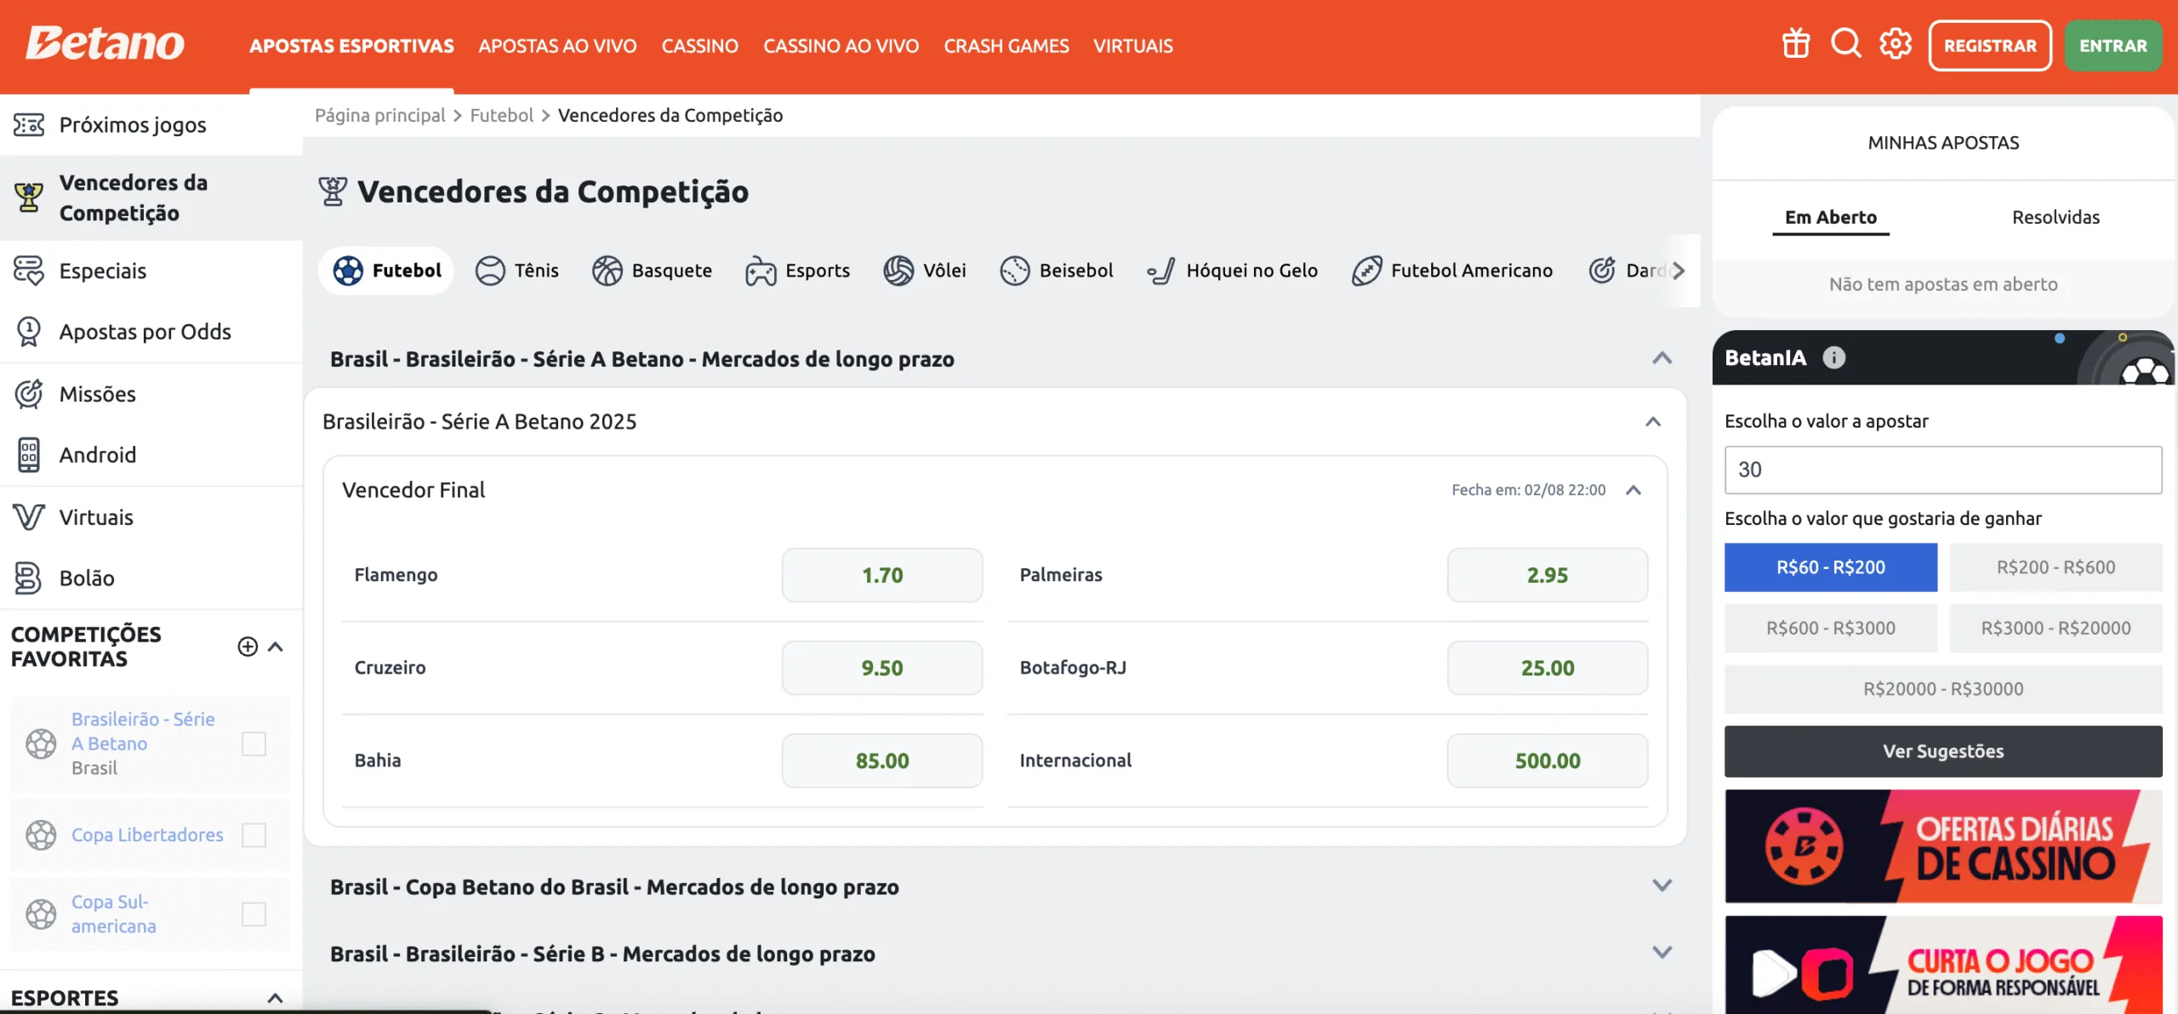
Task: Go to Página principal breadcrumb
Action: tap(379, 115)
